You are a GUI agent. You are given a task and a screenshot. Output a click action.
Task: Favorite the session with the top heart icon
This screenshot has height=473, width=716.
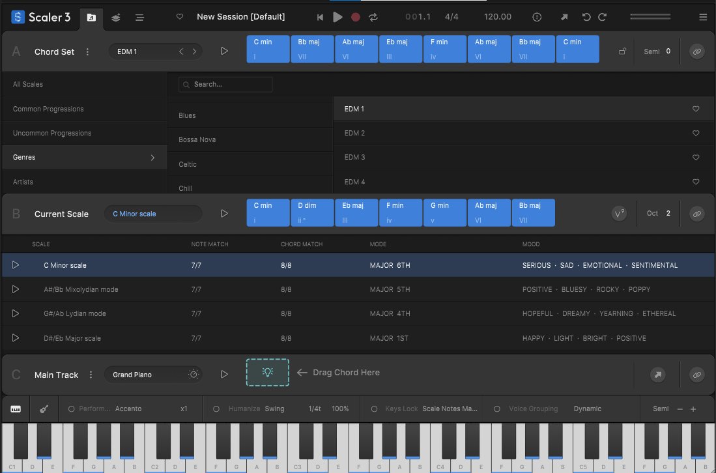[x=180, y=17]
